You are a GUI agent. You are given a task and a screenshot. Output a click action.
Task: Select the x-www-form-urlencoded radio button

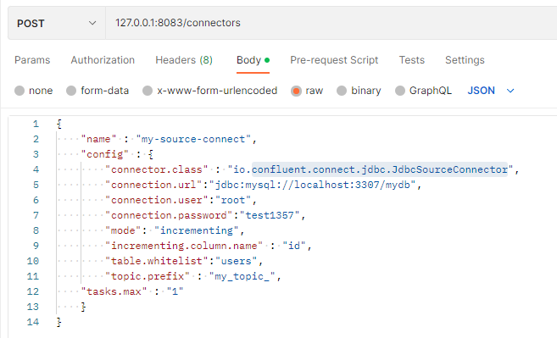point(148,91)
